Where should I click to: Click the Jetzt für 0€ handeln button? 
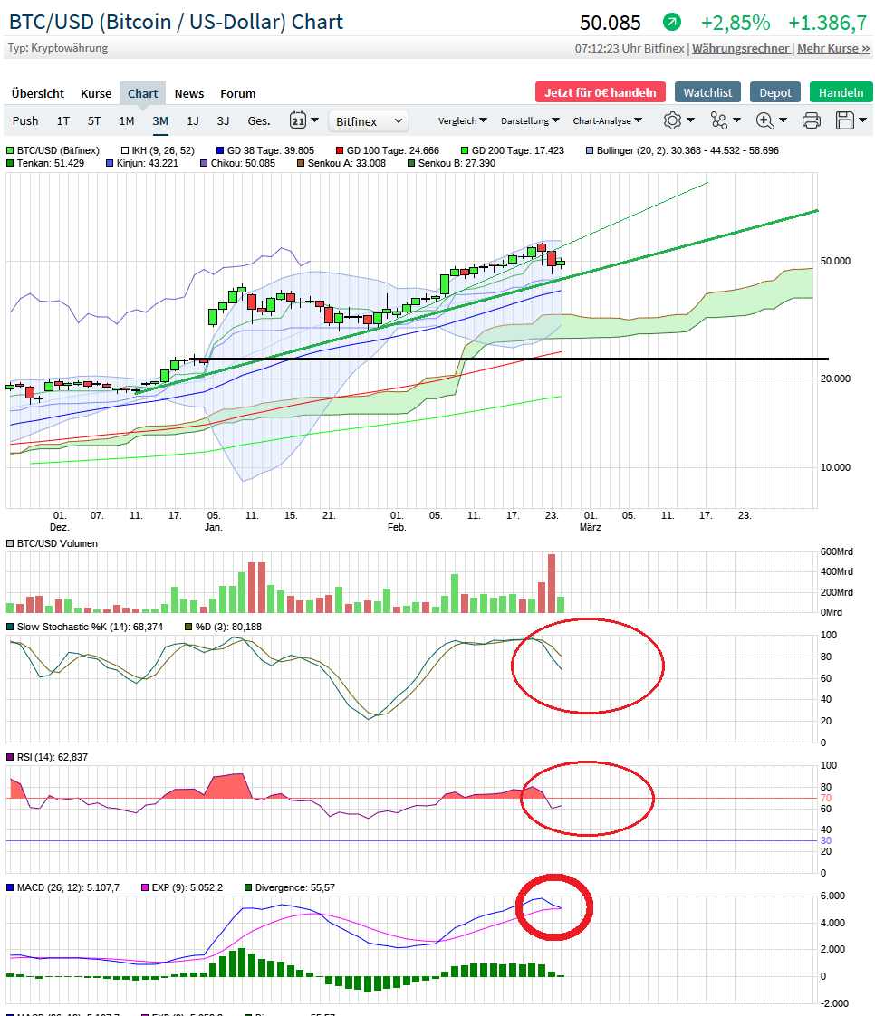(x=601, y=92)
